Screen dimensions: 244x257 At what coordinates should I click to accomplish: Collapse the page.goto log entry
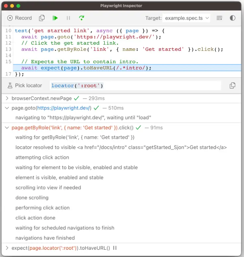pyautogui.click(x=8, y=108)
